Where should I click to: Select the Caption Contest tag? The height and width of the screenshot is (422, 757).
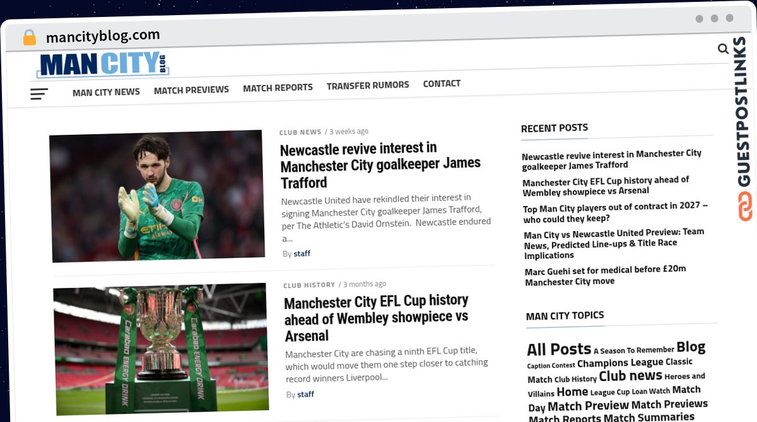point(551,365)
